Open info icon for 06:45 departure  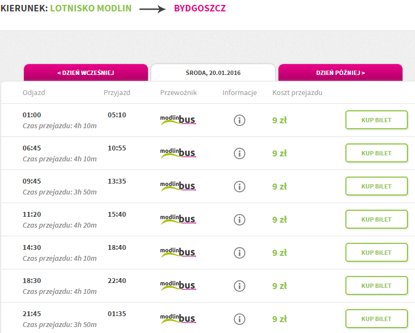(239, 153)
